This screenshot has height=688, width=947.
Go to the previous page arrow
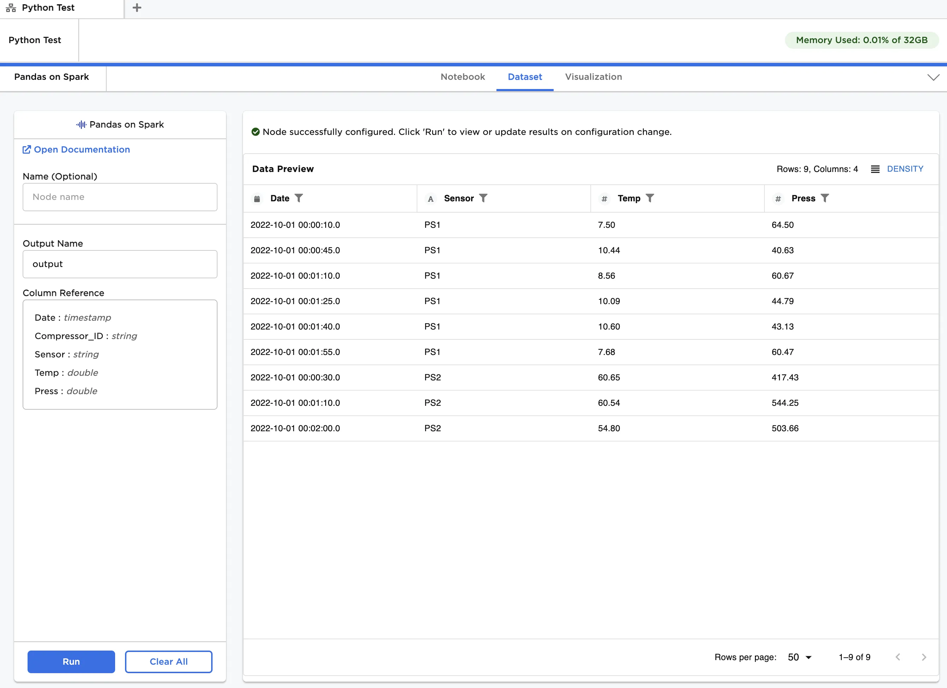pyautogui.click(x=898, y=657)
